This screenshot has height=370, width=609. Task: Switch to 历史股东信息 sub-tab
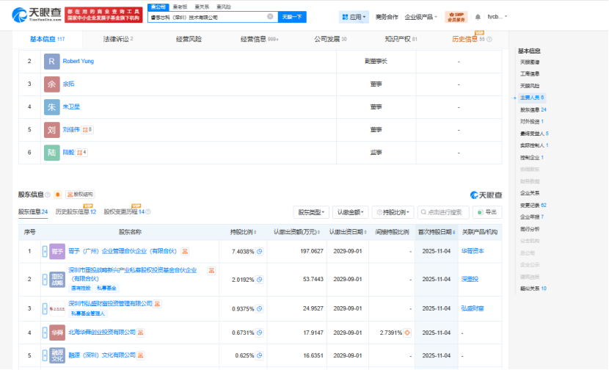[76, 211]
